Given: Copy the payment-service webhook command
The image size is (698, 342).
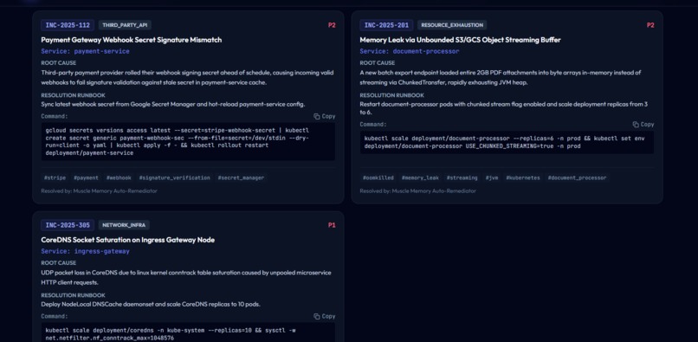Looking at the screenshot, I should pyautogui.click(x=324, y=116).
